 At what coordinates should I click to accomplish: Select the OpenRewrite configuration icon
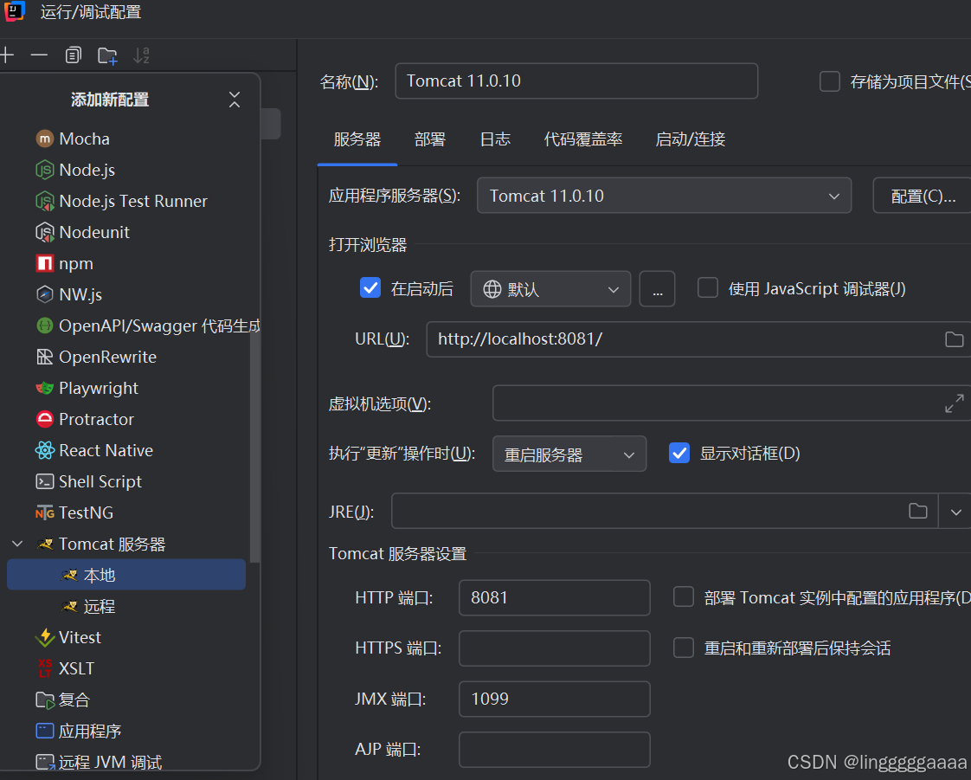pos(45,357)
